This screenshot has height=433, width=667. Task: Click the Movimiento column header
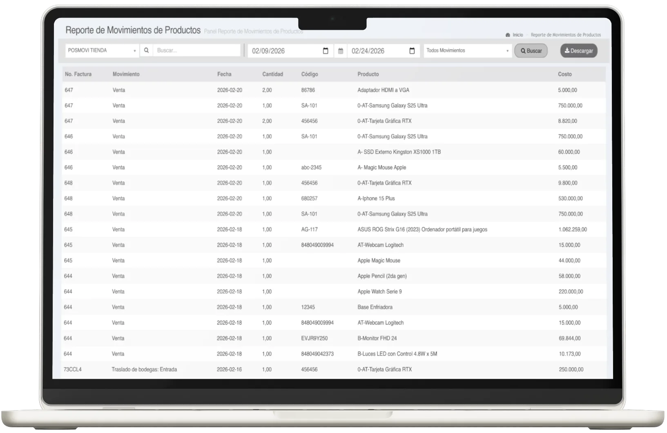(126, 74)
